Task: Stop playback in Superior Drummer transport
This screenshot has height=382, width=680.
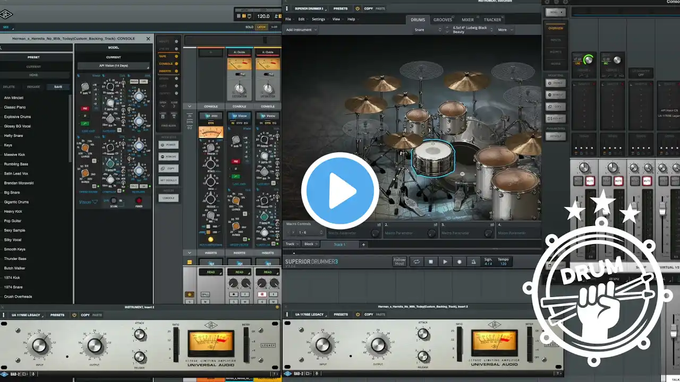Action: tap(431, 262)
